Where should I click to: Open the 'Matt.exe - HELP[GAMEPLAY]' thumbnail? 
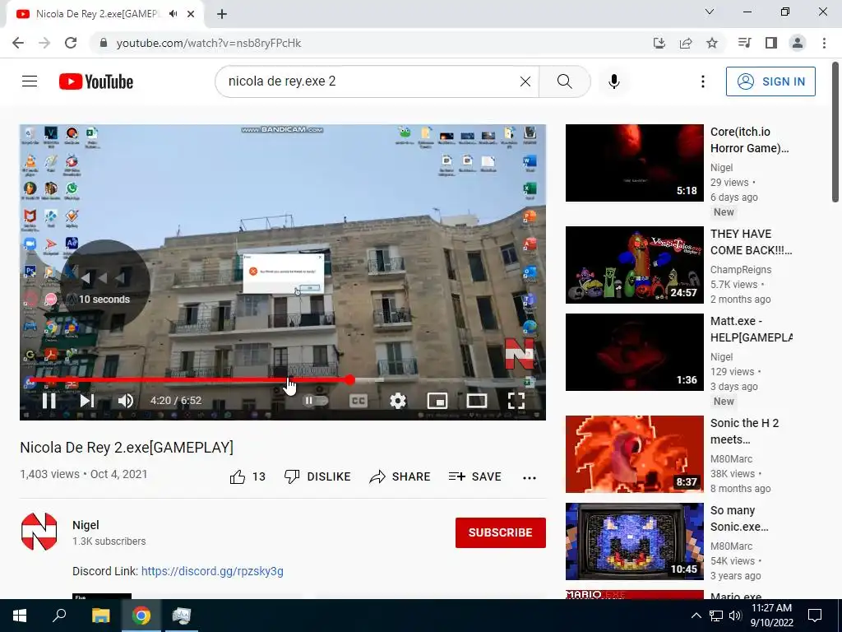(x=634, y=352)
